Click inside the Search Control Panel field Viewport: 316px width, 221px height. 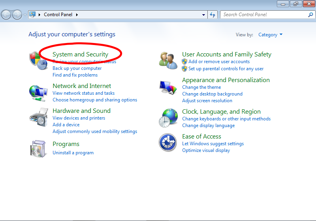[264, 15]
